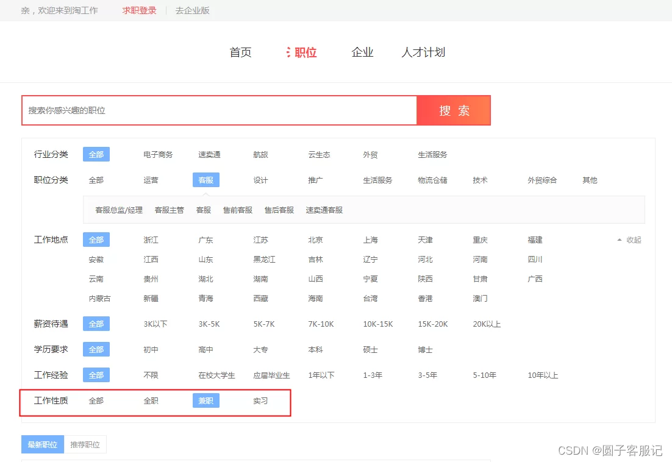Viewport: 672px width, 462px height.
Task: Click the red 搜索 search button
Action: pos(454,110)
